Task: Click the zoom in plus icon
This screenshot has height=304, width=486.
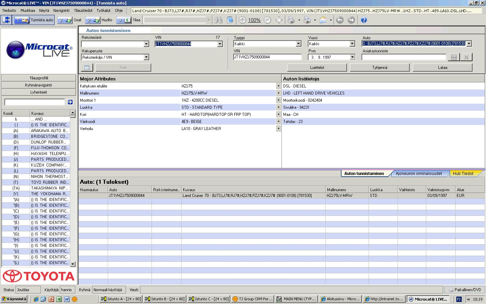Action: (242, 20)
